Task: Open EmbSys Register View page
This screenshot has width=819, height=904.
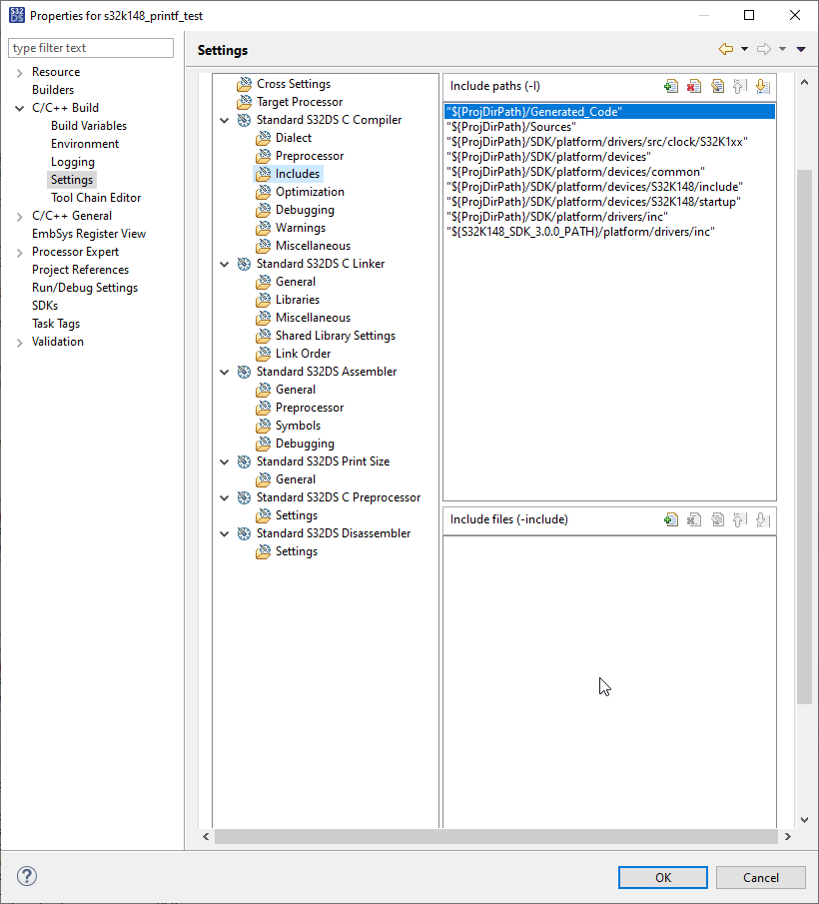Action: point(89,234)
